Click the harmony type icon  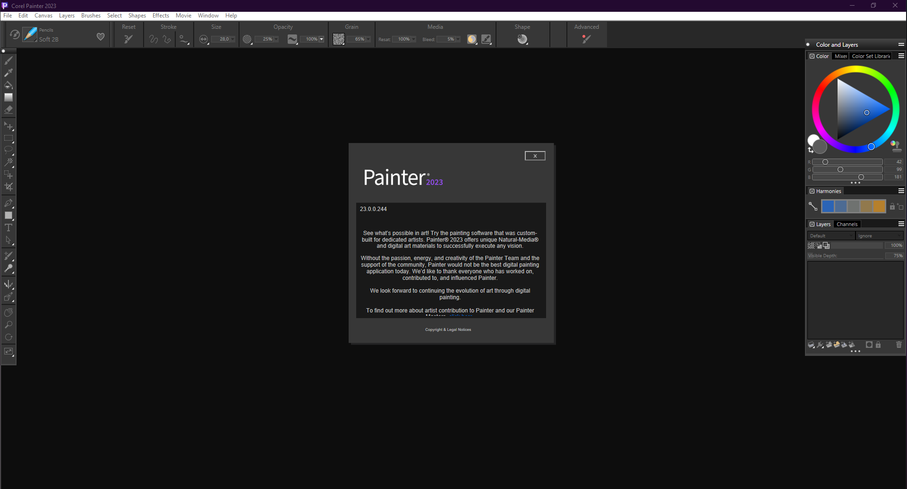813,206
